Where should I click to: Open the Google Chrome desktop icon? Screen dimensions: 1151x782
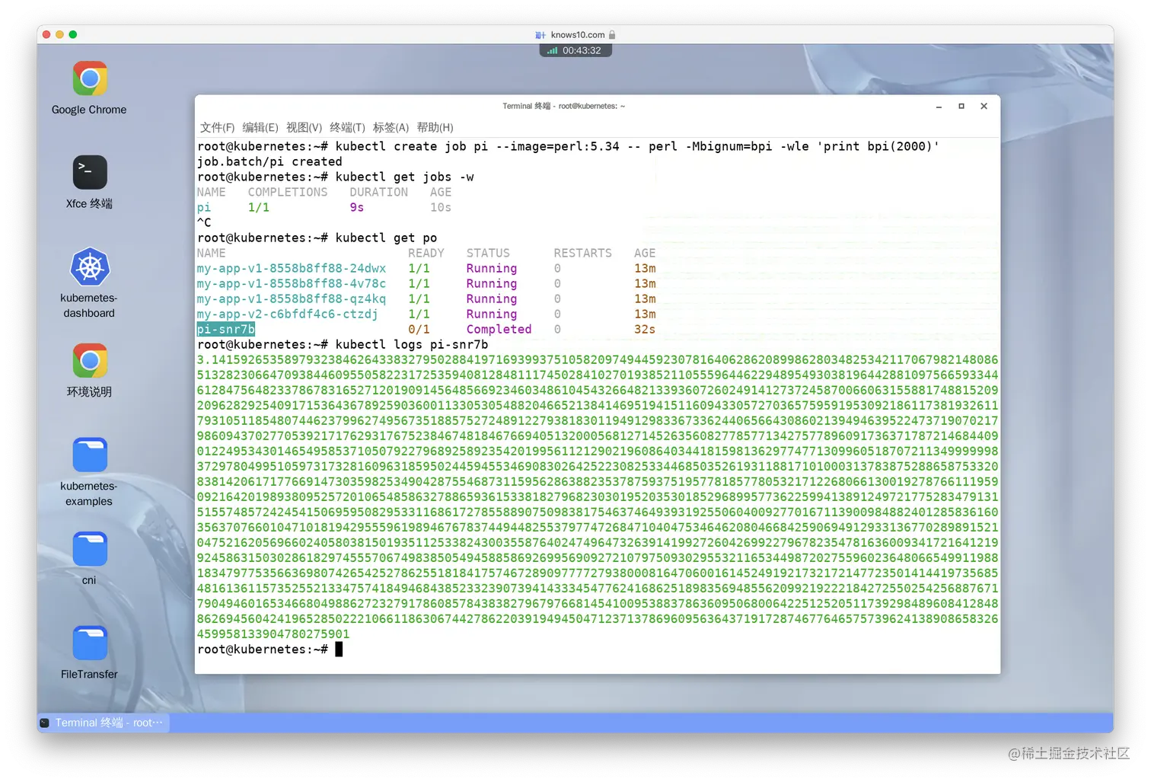tap(90, 79)
